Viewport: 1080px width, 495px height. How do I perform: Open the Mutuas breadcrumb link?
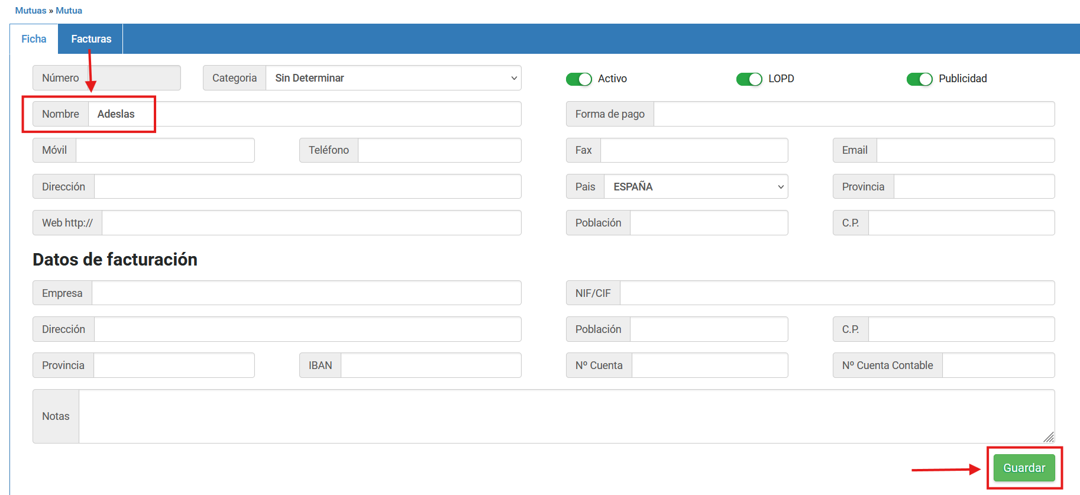point(31,11)
